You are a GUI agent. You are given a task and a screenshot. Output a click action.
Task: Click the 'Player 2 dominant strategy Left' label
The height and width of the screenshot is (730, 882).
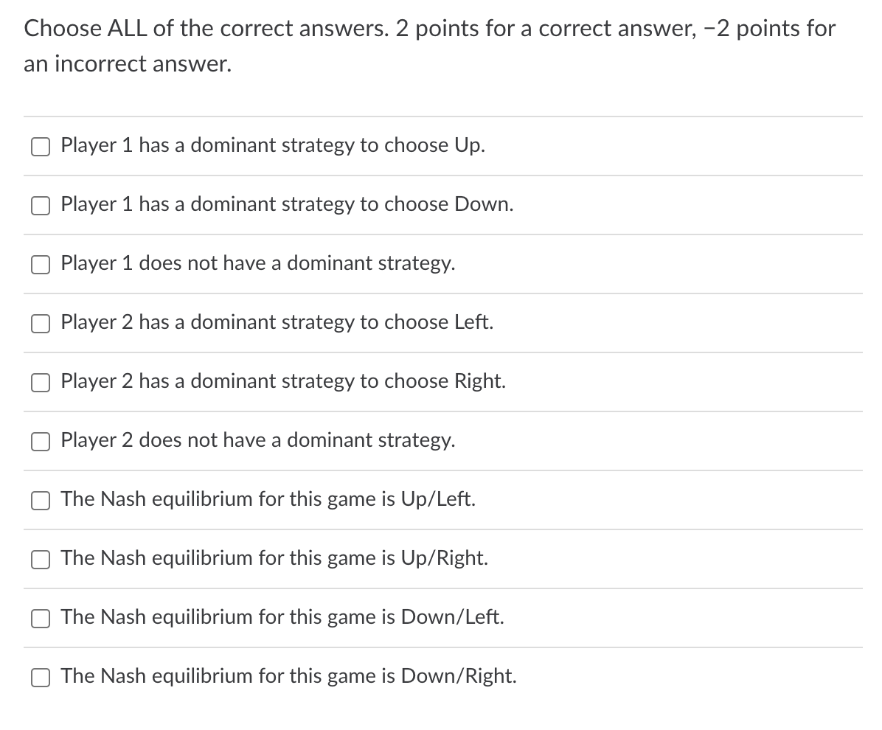coord(277,322)
